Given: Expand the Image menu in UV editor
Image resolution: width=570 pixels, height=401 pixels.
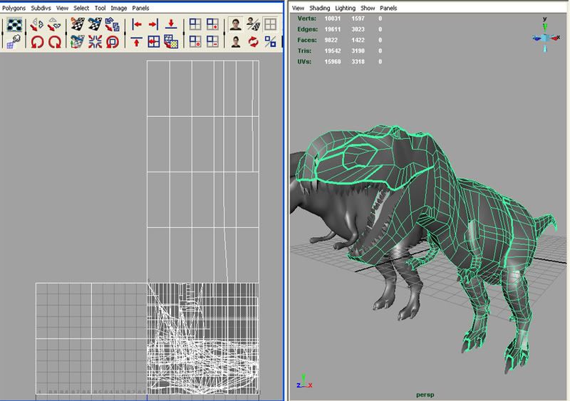Looking at the screenshot, I should pos(118,7).
